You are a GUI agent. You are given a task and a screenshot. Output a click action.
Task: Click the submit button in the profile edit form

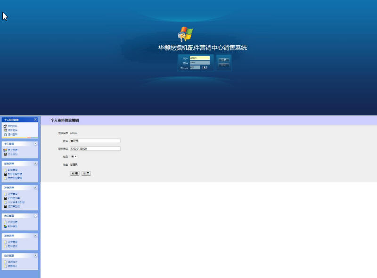[x=74, y=173]
